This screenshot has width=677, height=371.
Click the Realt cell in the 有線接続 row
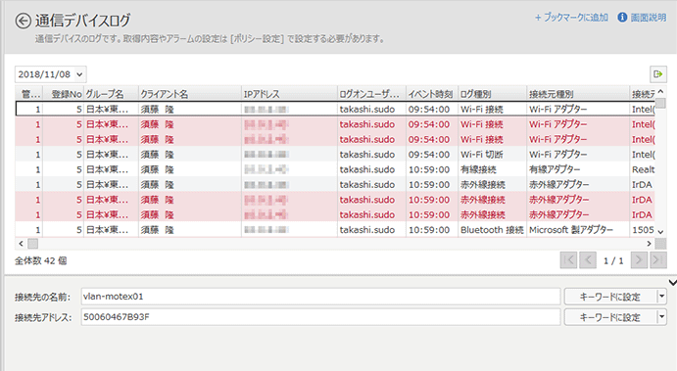[643, 169]
